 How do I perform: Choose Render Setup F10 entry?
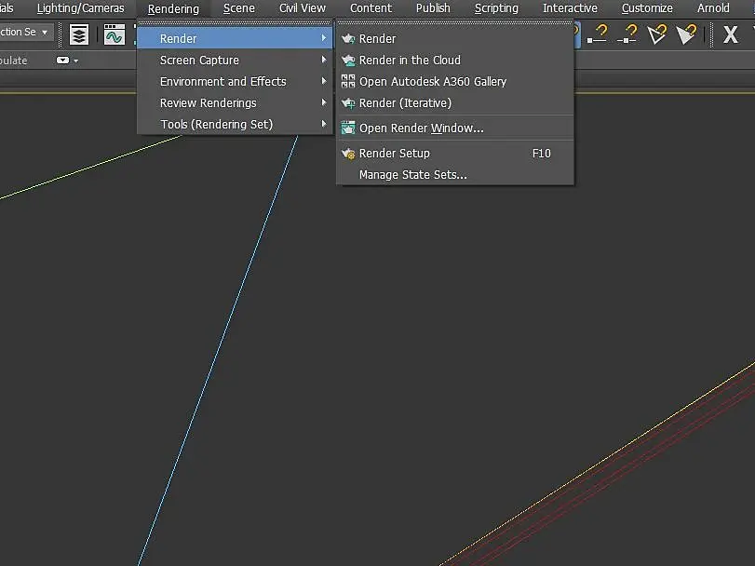click(455, 154)
